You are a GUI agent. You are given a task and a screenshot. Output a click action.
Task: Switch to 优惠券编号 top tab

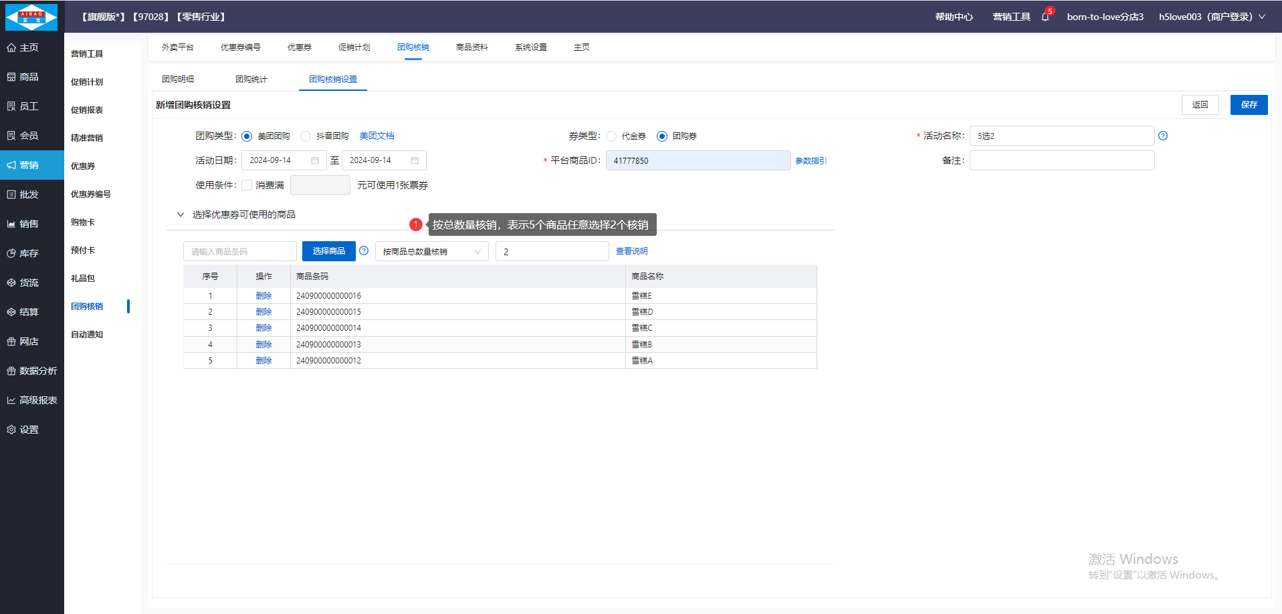240,47
